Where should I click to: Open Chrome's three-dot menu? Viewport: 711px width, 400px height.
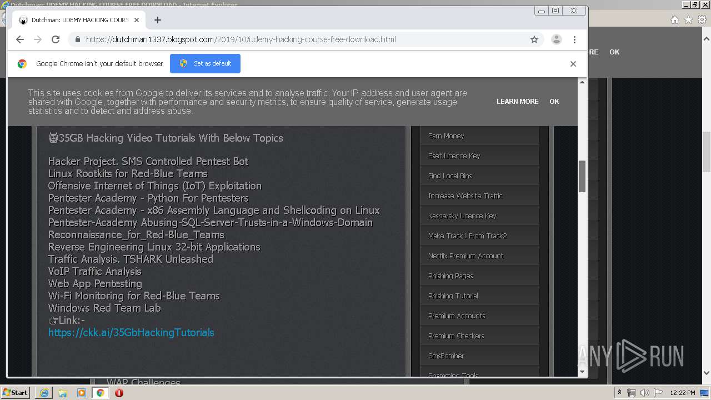(x=574, y=39)
